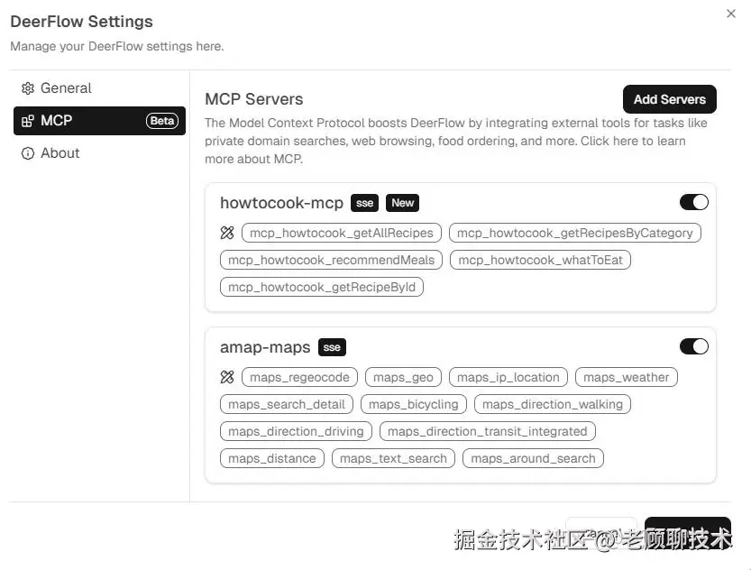
Task: Select maps_geo tool tag
Action: click(x=403, y=377)
